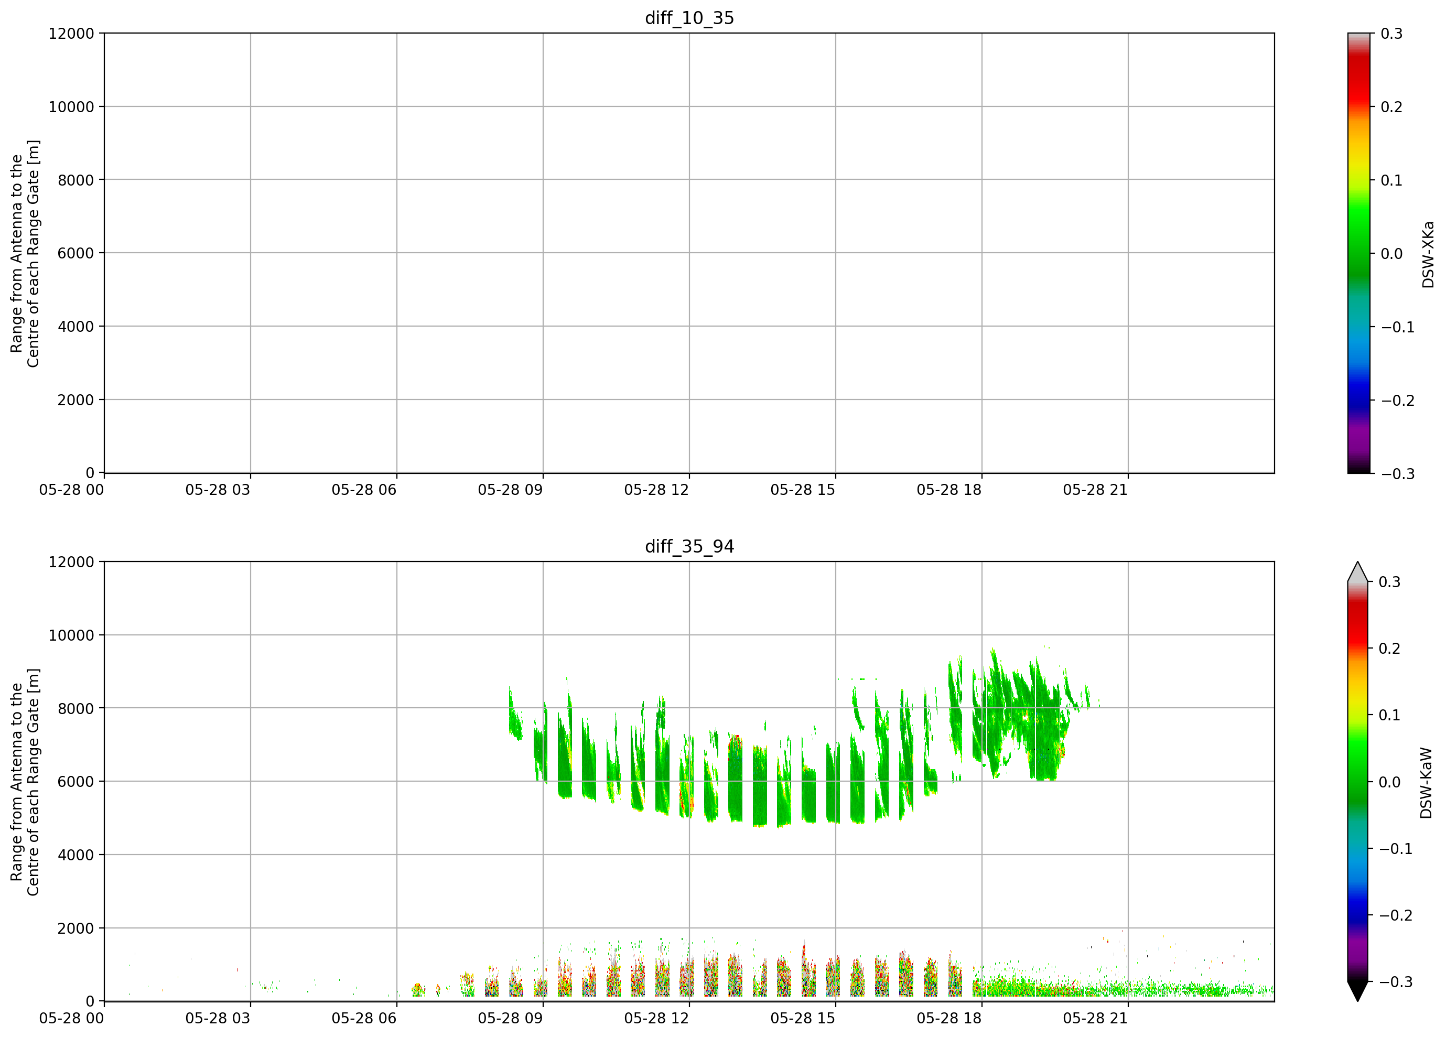The width and height of the screenshot is (1446, 1037).
Task: Click the 12000 tick label in diff_10_35
Action: 71,33
